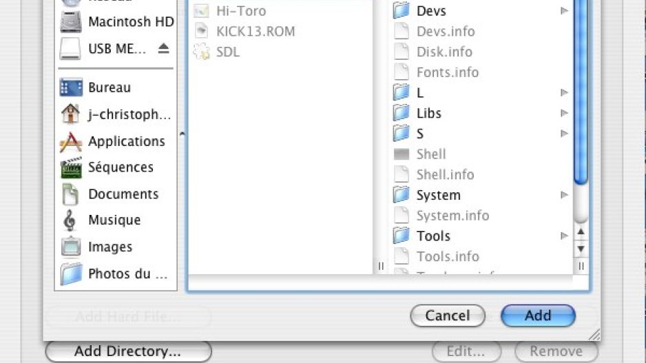Select the KICK13.ROM file name

point(256,31)
